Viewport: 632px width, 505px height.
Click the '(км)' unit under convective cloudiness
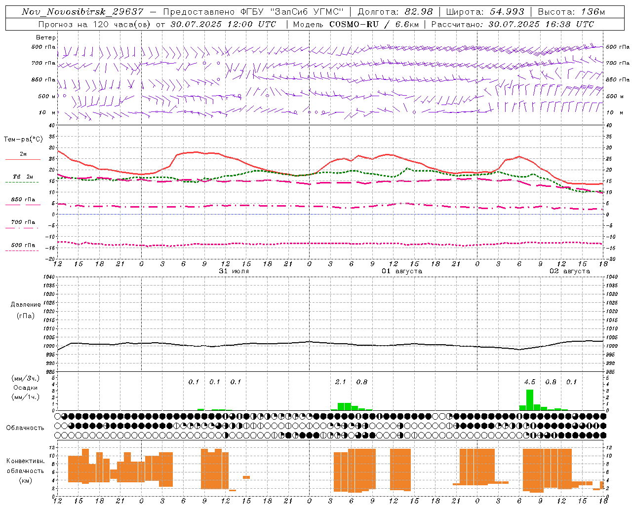[x=25, y=480]
